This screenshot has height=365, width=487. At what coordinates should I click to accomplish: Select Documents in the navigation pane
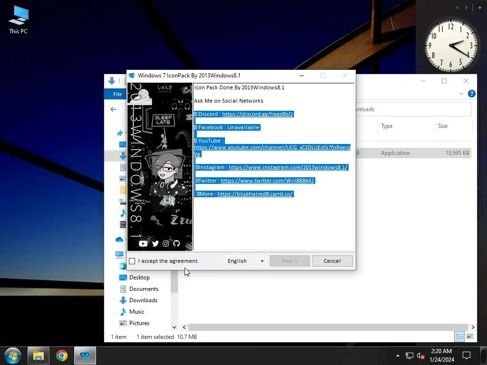tap(144, 289)
